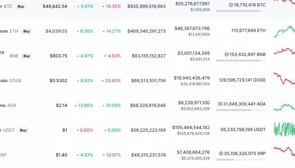Click the USDT volume $155,464,544,182
This screenshot has height=168, width=295.
(x=191, y=127)
